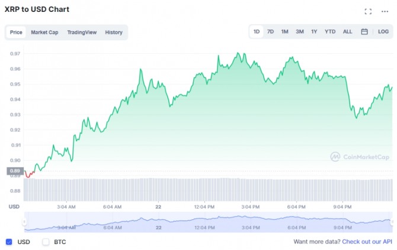Click the CoinMarketCap watermark logo
Screen dimensions: 397x250
pos(360,157)
